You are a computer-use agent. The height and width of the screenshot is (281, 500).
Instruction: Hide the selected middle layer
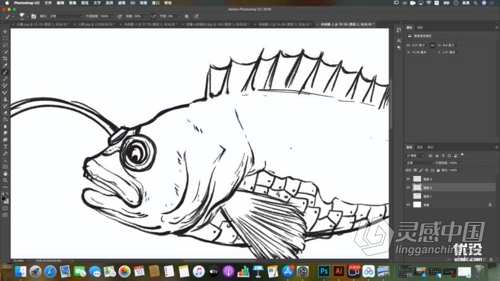click(x=408, y=187)
